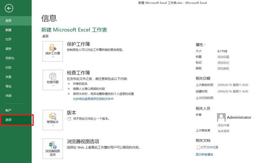The height and width of the screenshot is (163, 276).
Task: Click the 尚未保存 text
Action: click(223, 131)
